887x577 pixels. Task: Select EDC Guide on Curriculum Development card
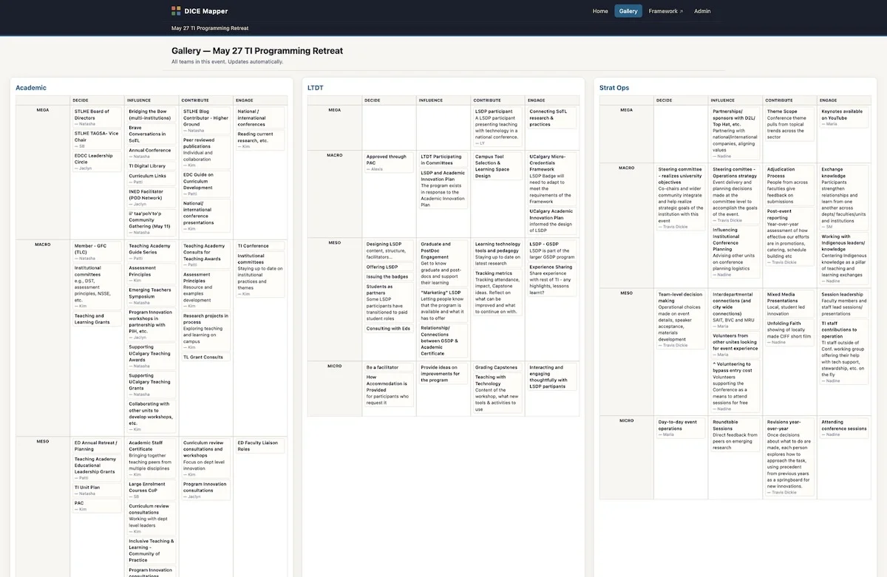206,185
